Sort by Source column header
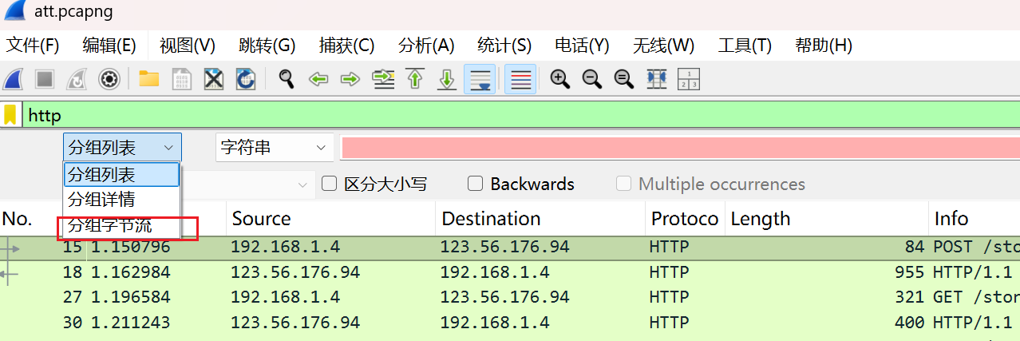This screenshot has width=1020, height=341. click(x=331, y=219)
